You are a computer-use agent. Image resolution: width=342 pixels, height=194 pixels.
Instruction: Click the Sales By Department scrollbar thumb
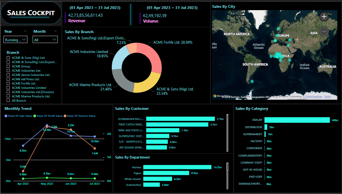[227, 166]
